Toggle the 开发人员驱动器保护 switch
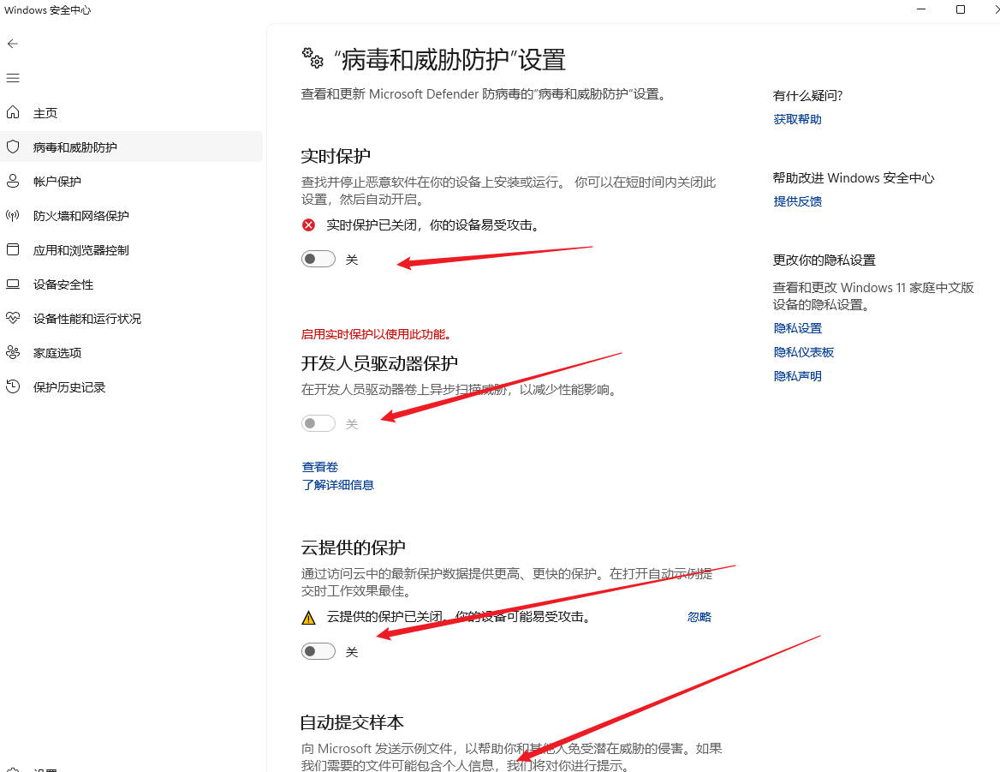Viewport: 1000px width, 772px height. (318, 423)
